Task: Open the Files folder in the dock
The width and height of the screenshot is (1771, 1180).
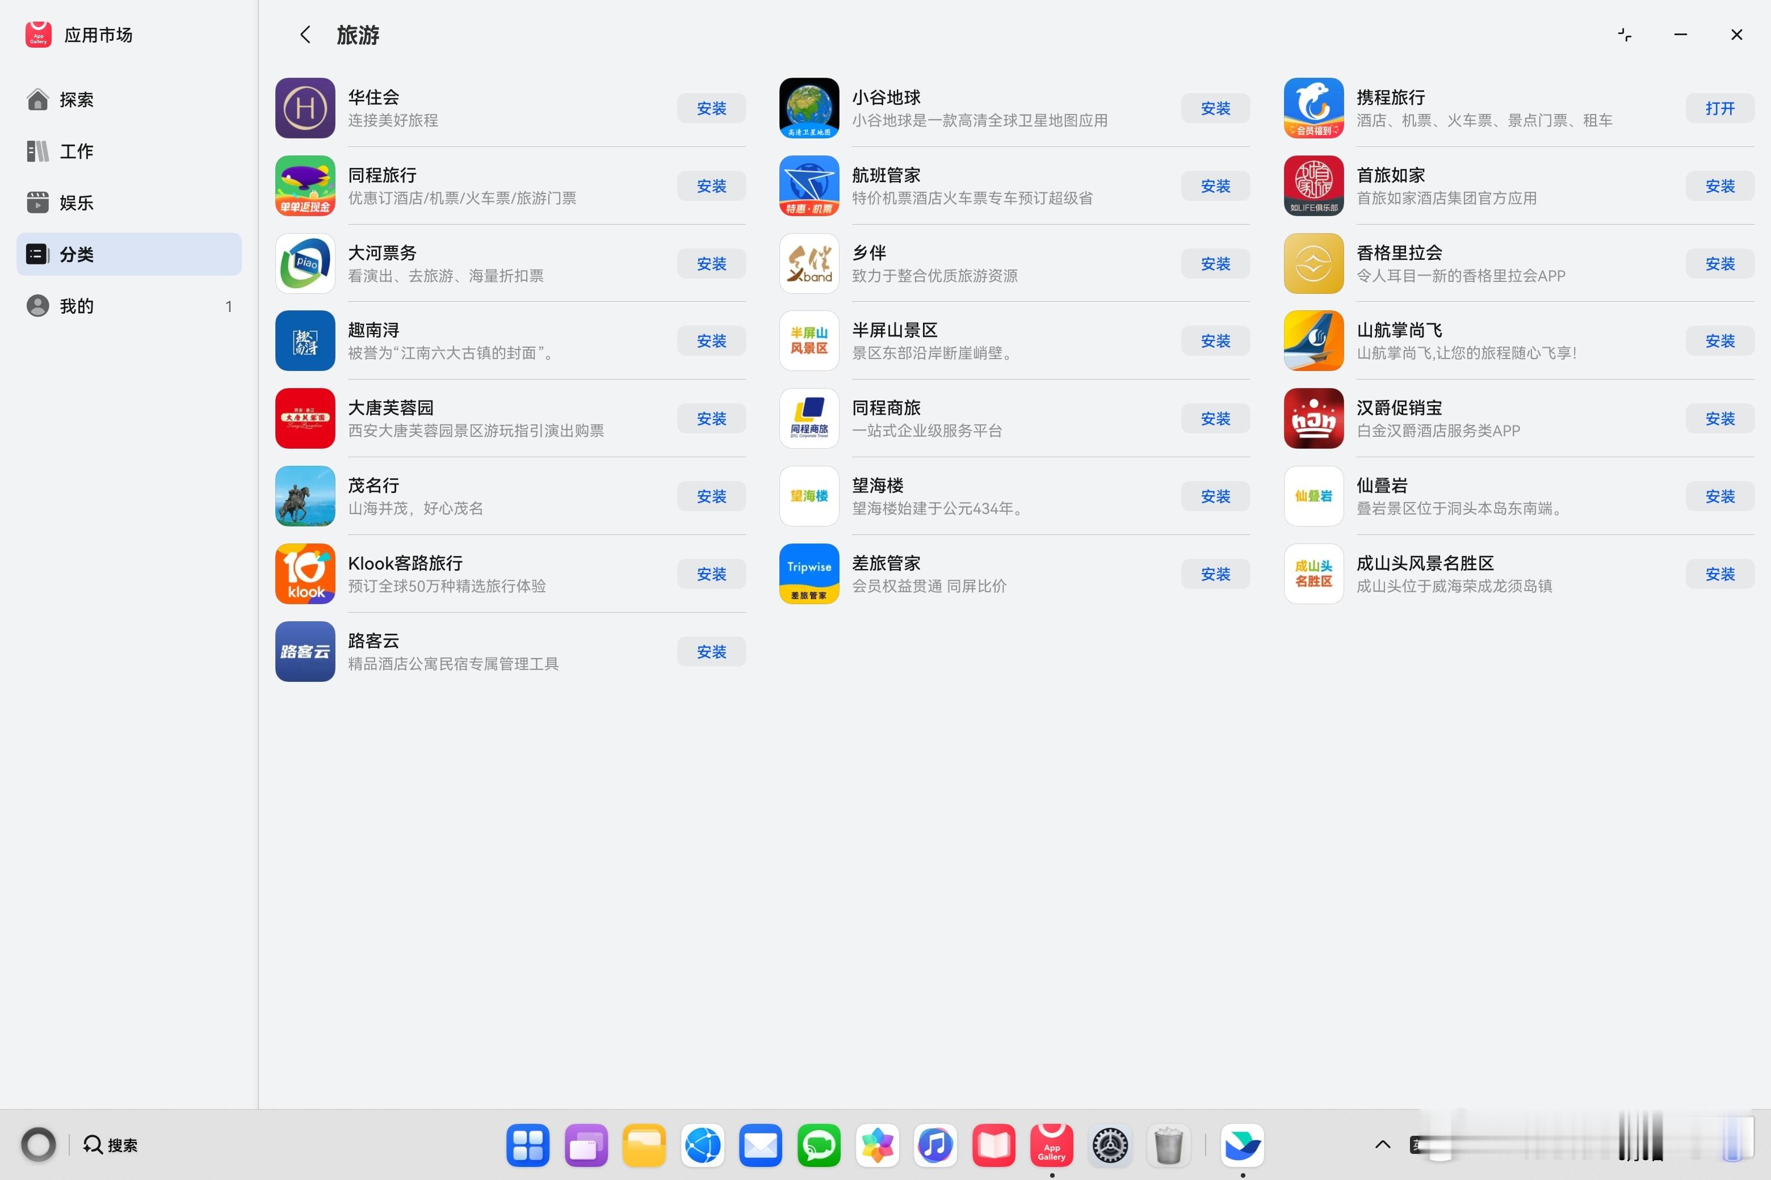Action: pyautogui.click(x=644, y=1145)
